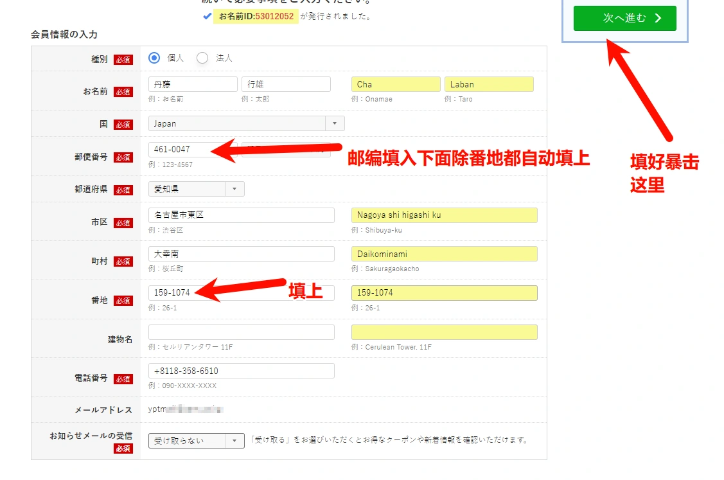Click the 例：090-XXXX-XXXX hint text
This screenshot has width=724, height=480.
click(x=182, y=386)
